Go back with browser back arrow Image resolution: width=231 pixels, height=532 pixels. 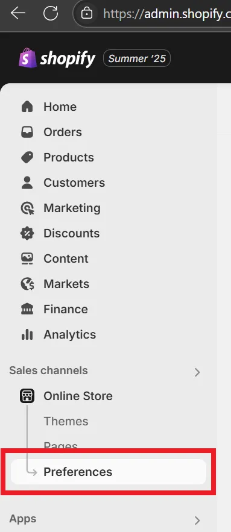pos(18,13)
